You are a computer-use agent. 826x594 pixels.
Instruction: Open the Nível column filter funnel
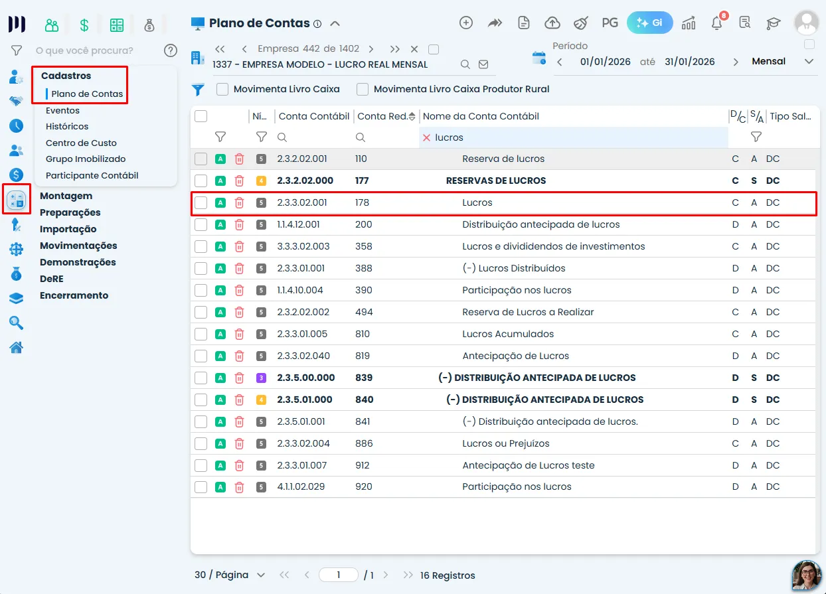click(x=262, y=137)
